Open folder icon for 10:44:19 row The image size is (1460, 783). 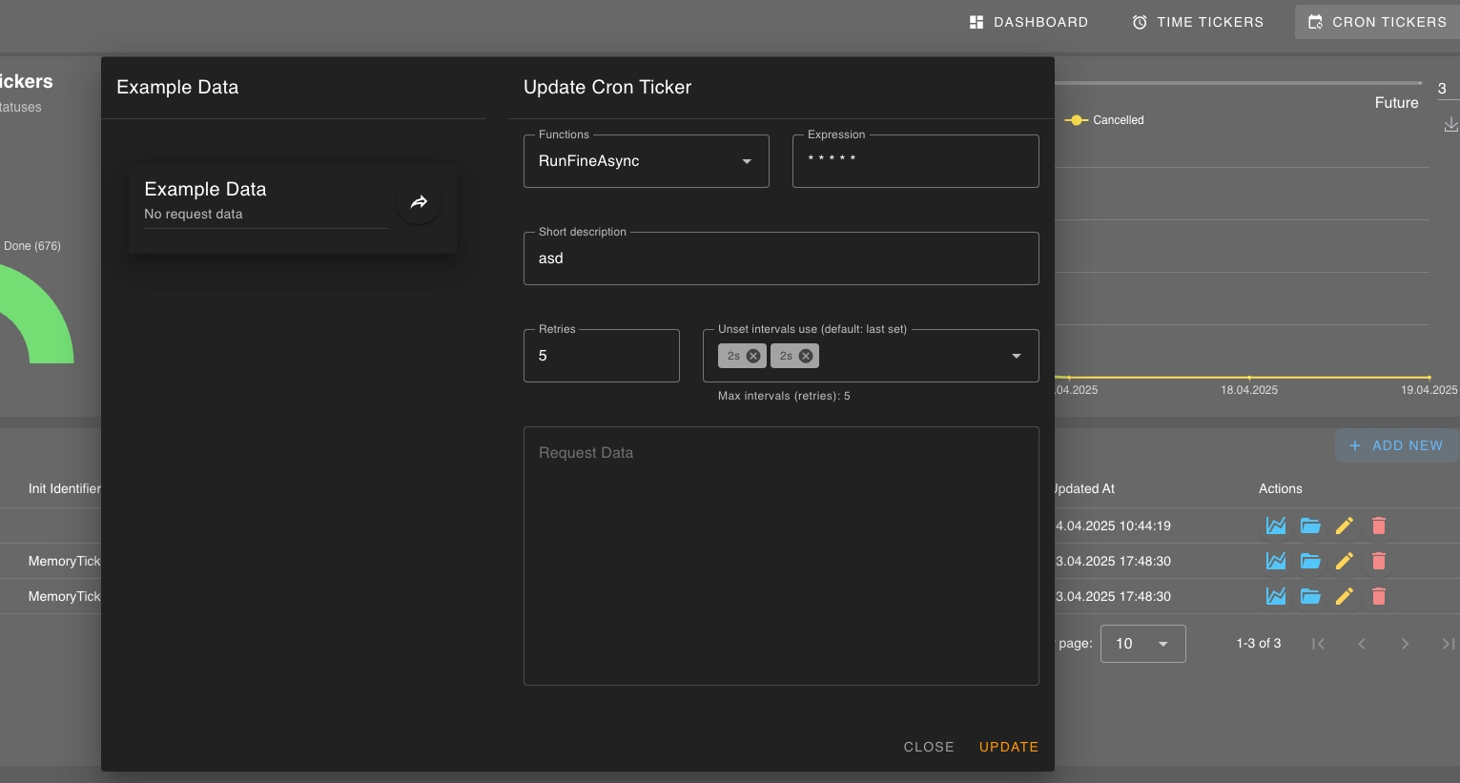(x=1310, y=525)
